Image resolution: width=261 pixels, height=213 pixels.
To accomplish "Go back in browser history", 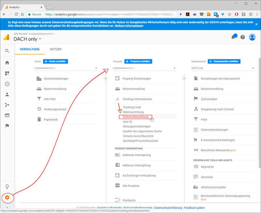I will (x=4, y=14).
